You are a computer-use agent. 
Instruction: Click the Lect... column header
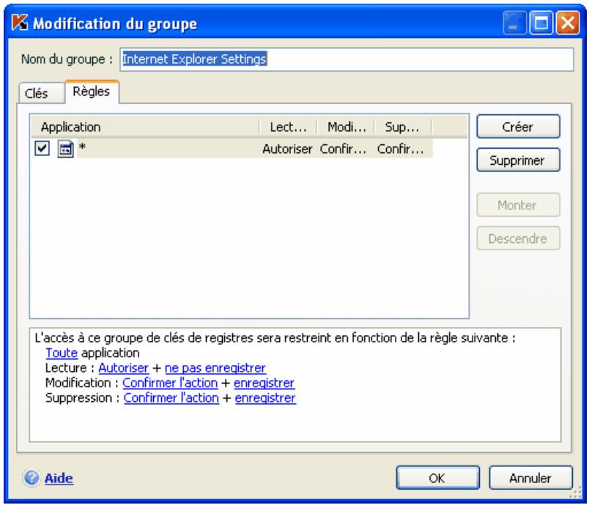[x=288, y=127]
